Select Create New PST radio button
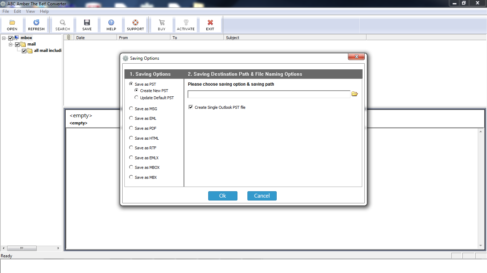487x273 pixels. coord(137,91)
